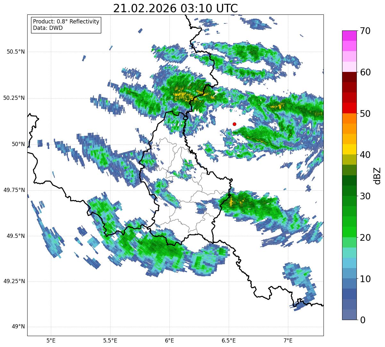The image size is (385, 347).
Task: Click the 5.5°E longitude label
Action: [x=110, y=340]
